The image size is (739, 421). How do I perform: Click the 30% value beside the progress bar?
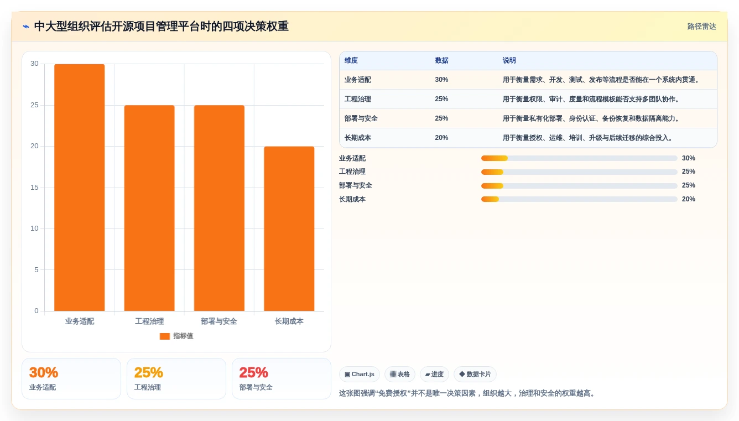coord(689,158)
